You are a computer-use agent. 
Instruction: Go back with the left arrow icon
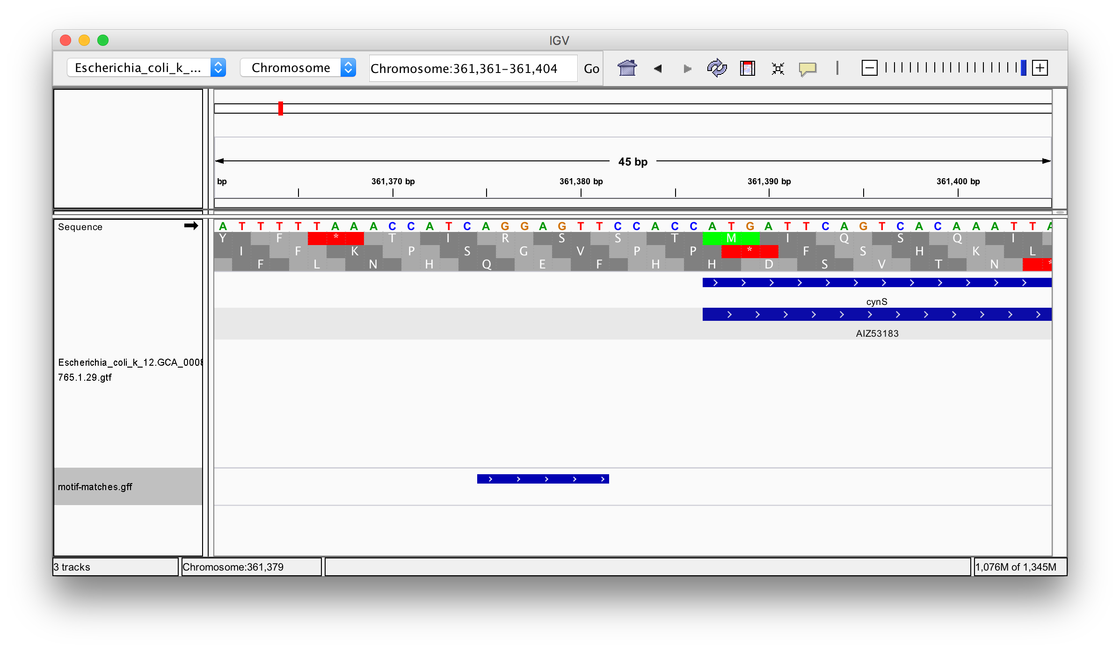(x=658, y=69)
